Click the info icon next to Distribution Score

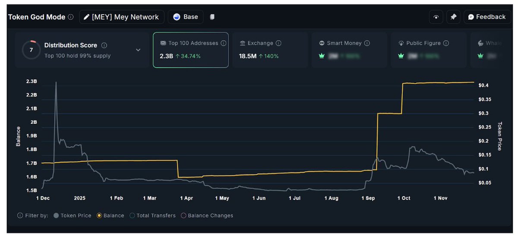point(104,45)
